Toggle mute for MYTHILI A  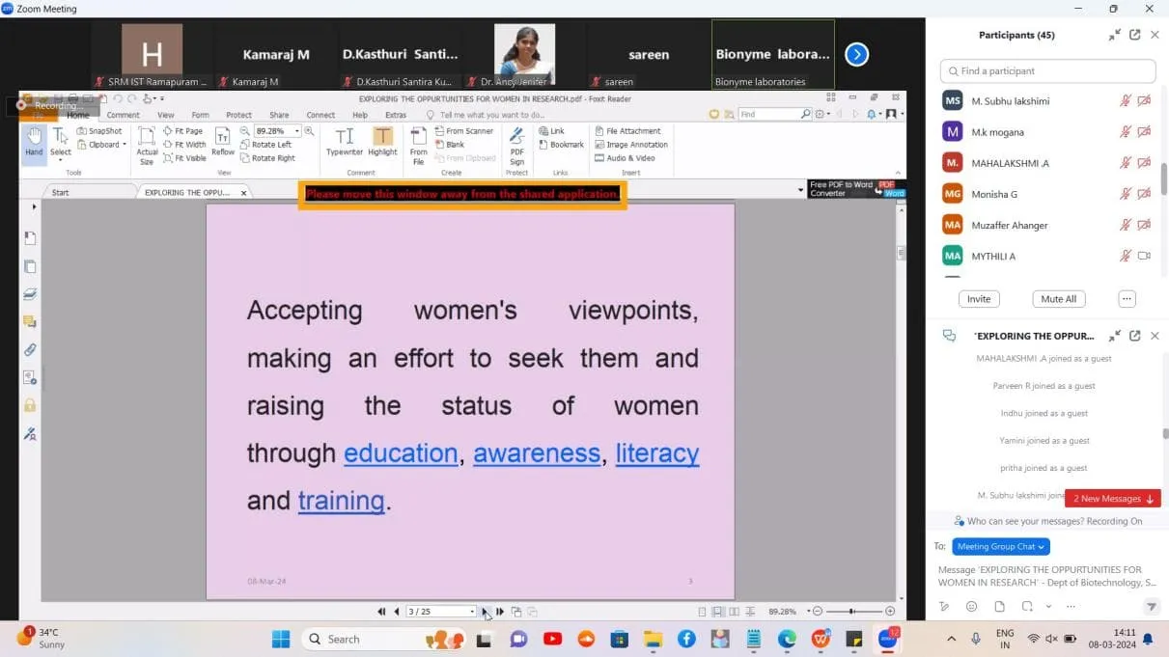click(x=1125, y=256)
